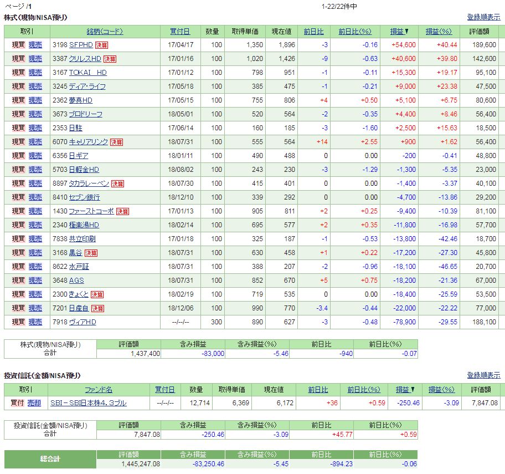Open ヴィアHD stock details
The image size is (505, 474).
tap(83, 322)
